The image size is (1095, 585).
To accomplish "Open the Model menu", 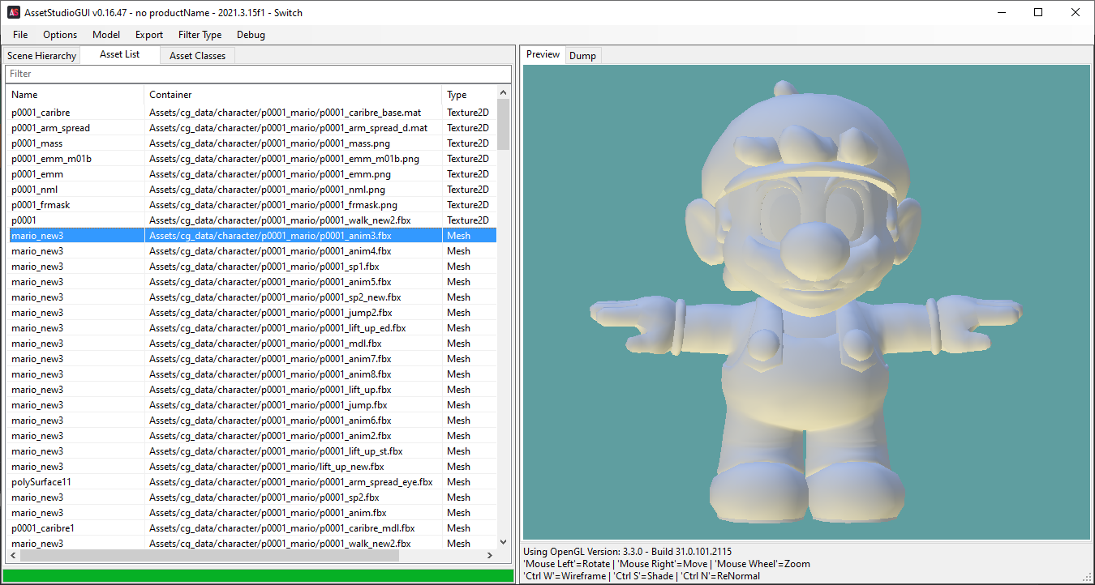I will point(106,35).
